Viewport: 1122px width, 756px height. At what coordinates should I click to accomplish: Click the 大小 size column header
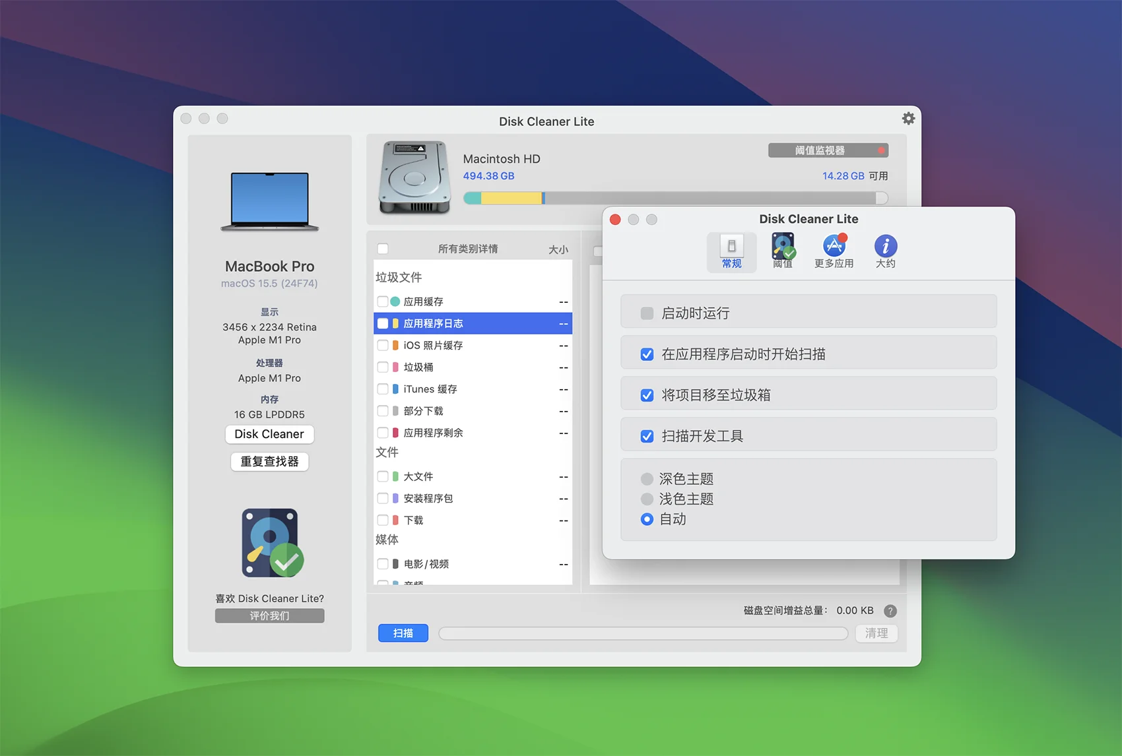pyautogui.click(x=558, y=249)
